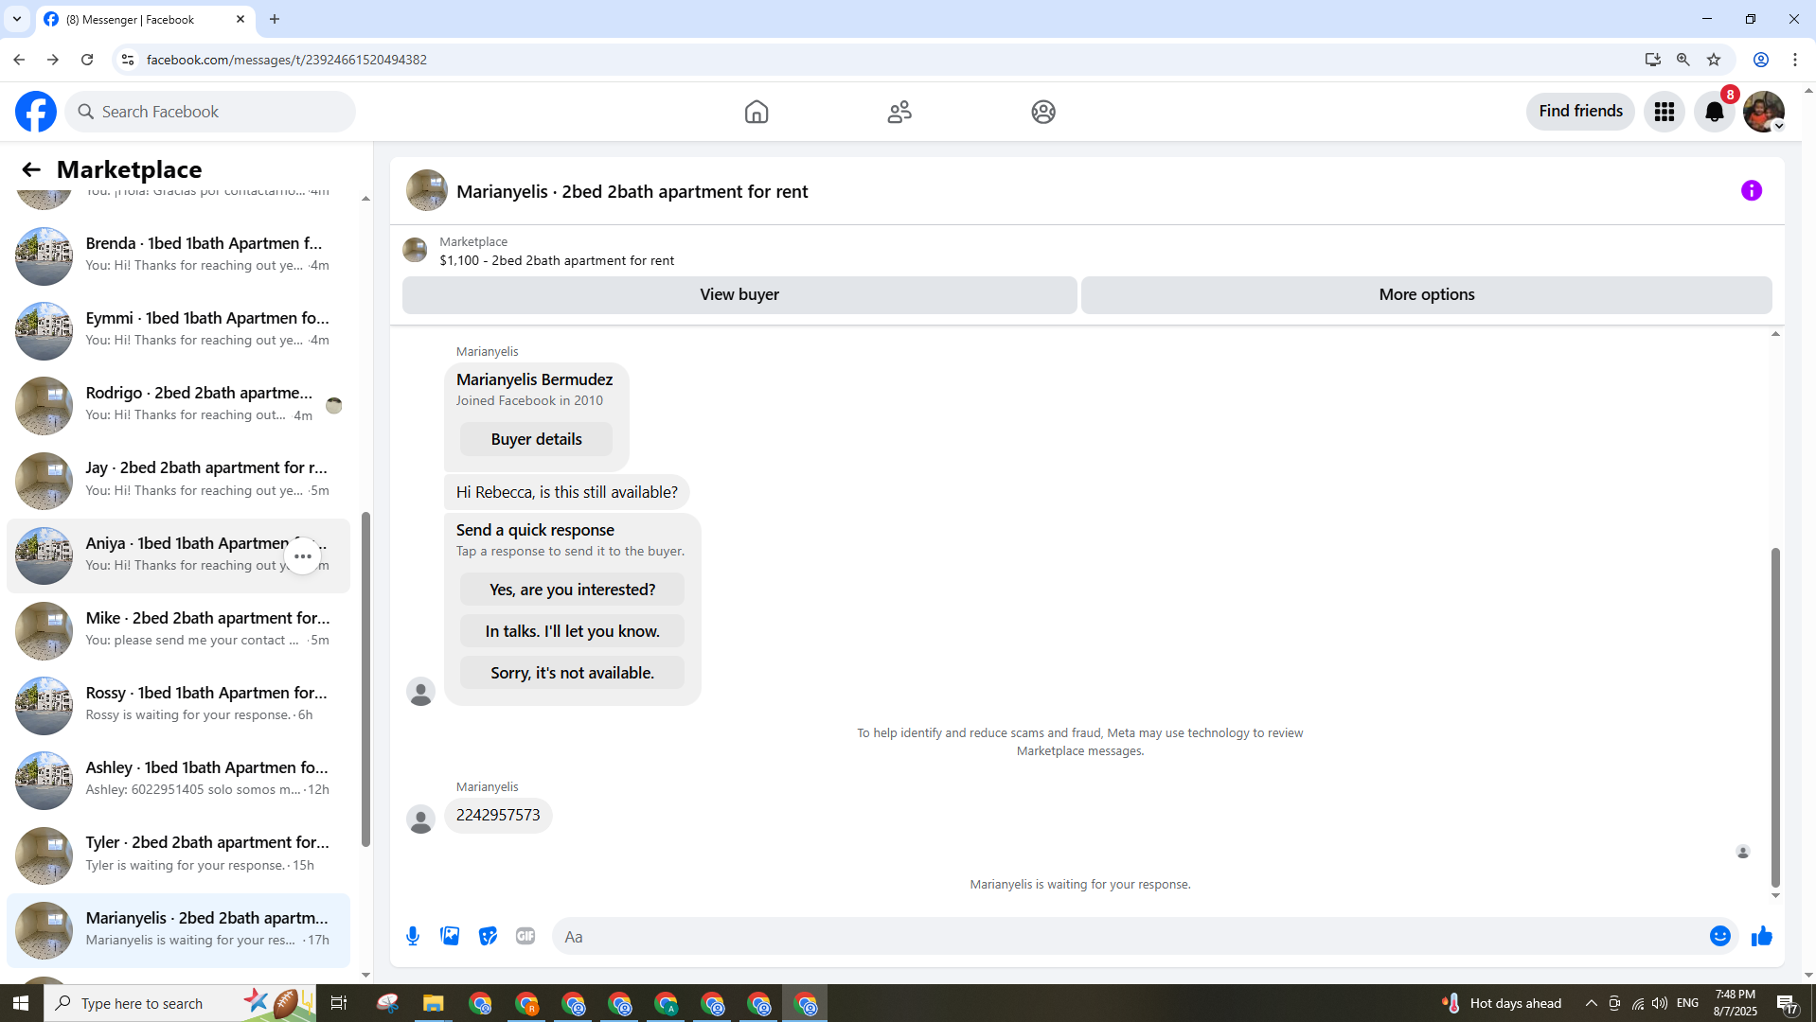
Task: Click the View buyer button
Action: (739, 294)
